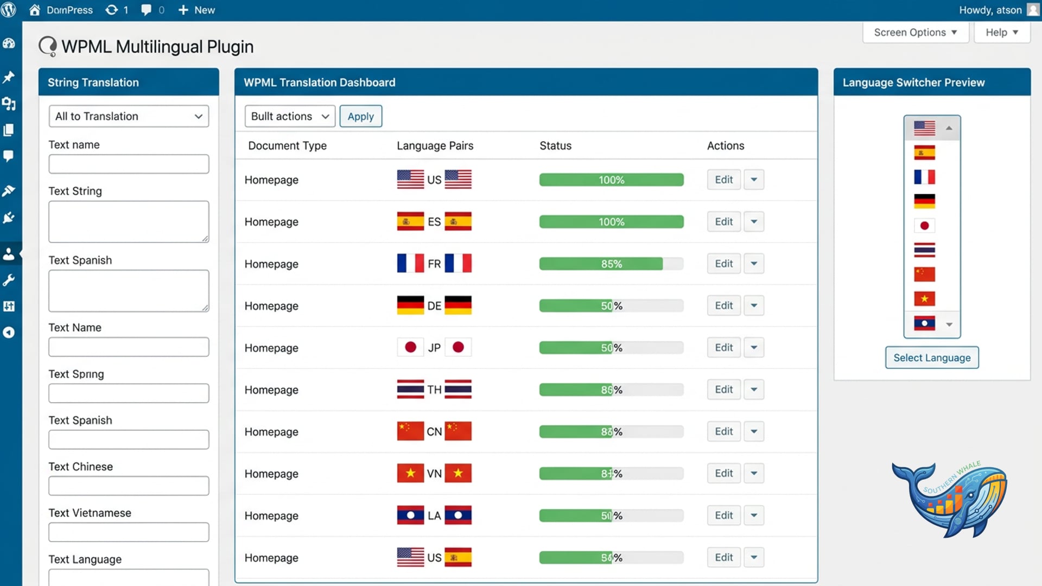
Task: Click Edit for the DE Homepage row
Action: [x=724, y=305]
